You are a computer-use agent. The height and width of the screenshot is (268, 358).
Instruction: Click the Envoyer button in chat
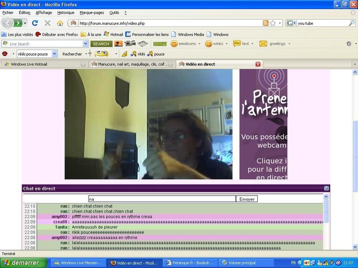pos(247,199)
